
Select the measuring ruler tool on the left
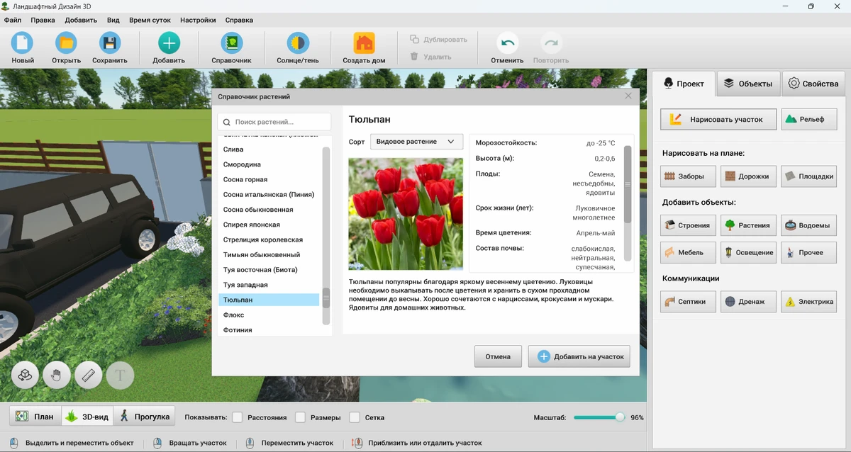(x=88, y=375)
